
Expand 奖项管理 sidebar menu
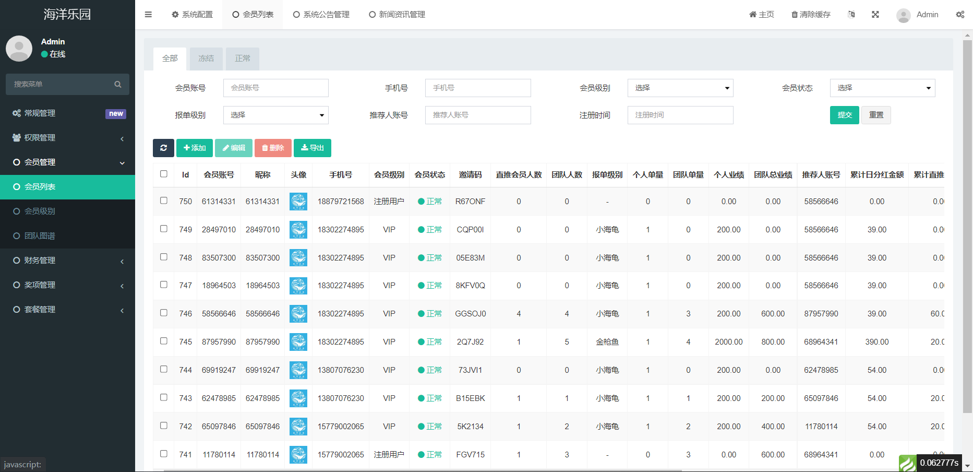coord(67,285)
